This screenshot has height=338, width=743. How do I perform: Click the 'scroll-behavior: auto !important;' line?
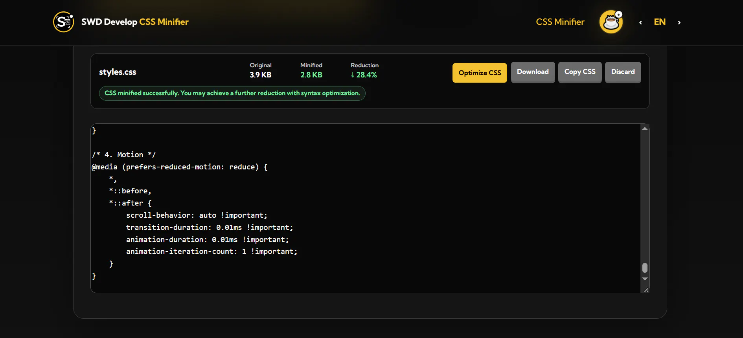(197, 215)
